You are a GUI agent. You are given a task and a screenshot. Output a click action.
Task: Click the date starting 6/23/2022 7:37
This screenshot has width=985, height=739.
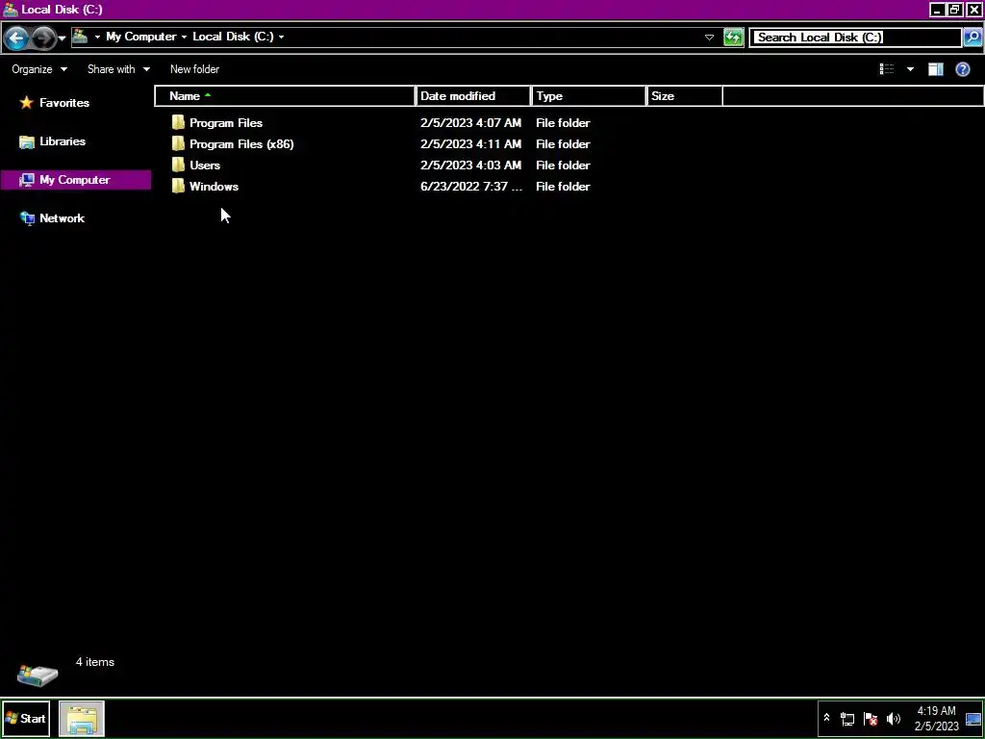471,187
